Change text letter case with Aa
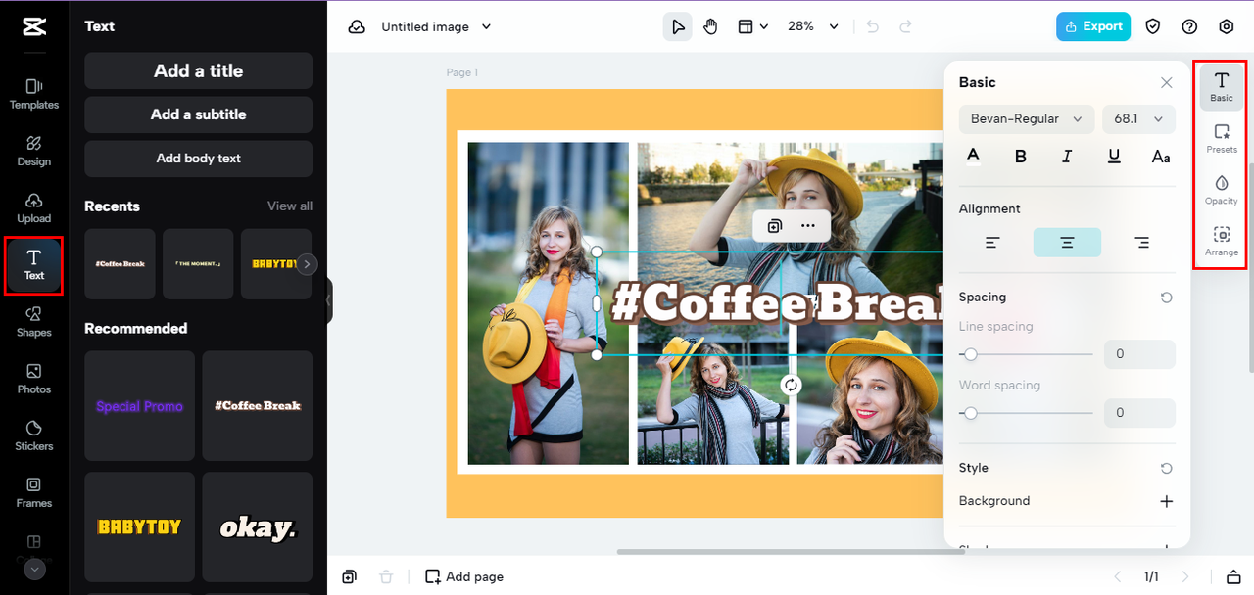Screen dimensions: 1254x595 1161,156
